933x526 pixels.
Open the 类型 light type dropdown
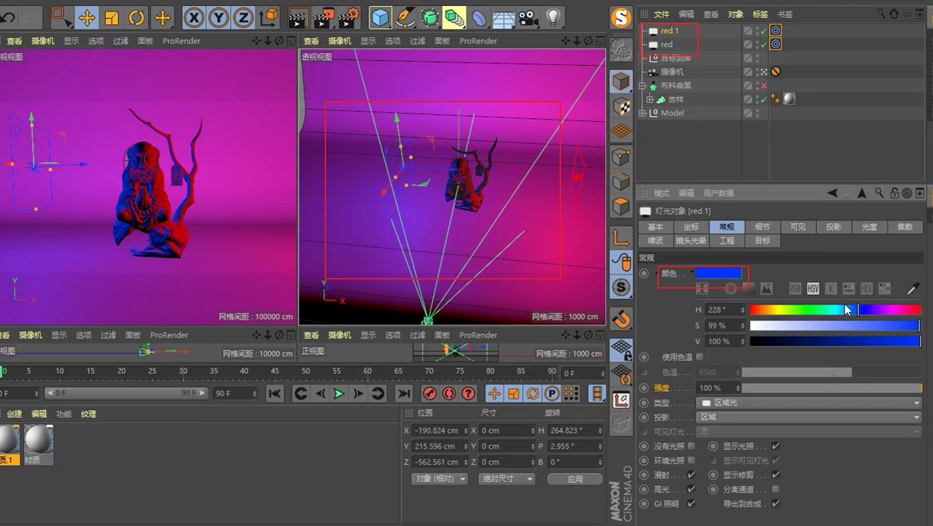(810, 403)
